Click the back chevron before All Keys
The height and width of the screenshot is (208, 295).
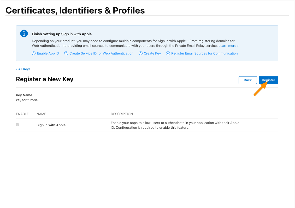16,69
